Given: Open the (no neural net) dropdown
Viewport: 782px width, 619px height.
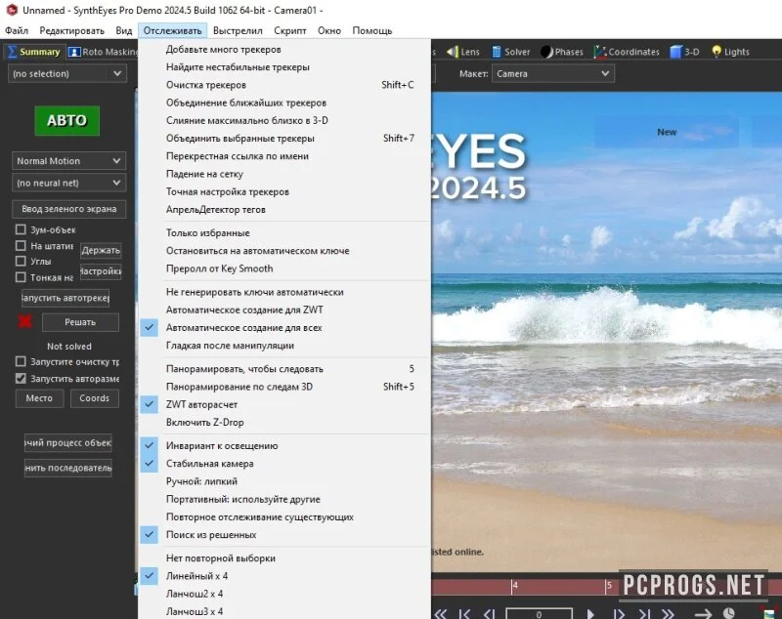Looking at the screenshot, I should (68, 183).
